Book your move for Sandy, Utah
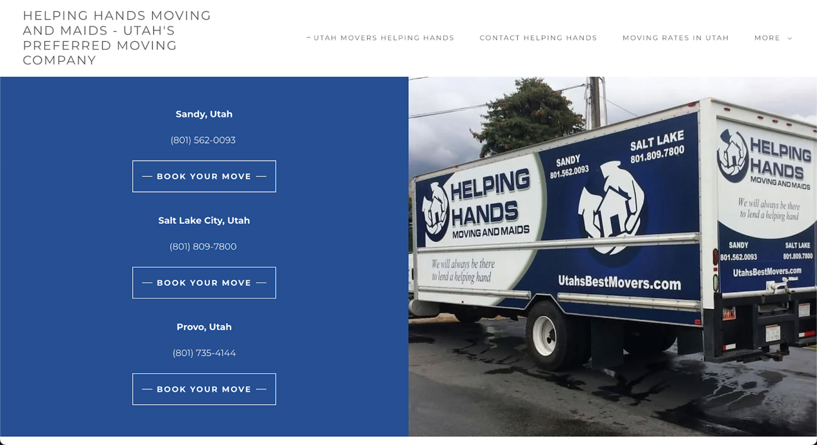The height and width of the screenshot is (445, 817). pos(204,176)
